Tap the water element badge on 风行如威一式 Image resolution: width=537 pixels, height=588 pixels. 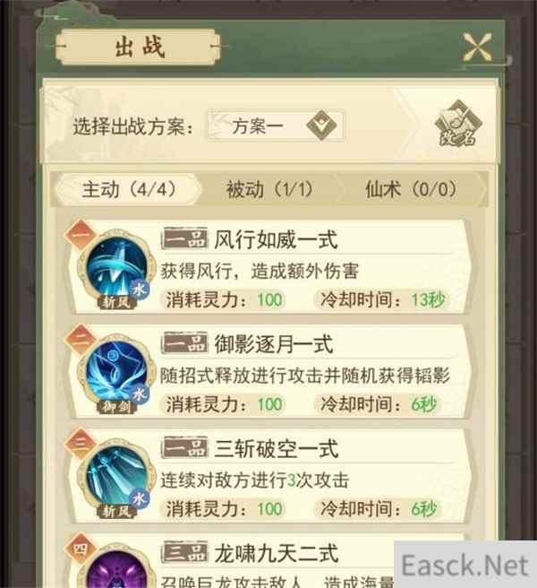(x=140, y=290)
